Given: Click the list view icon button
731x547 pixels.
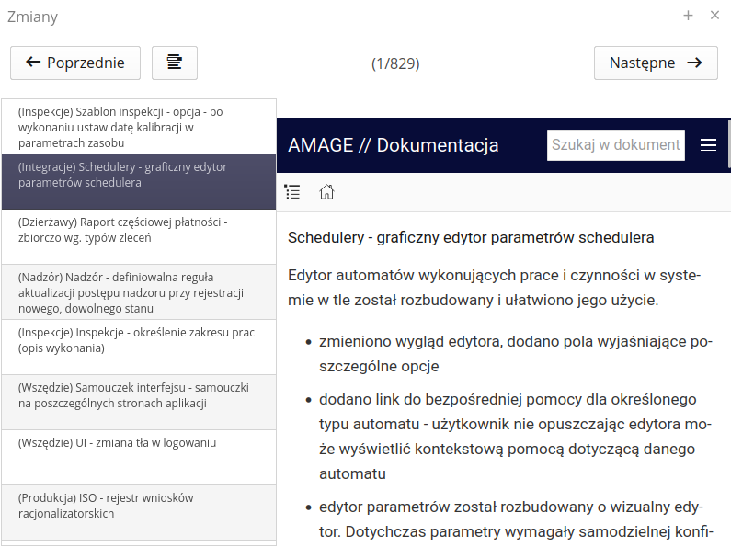Looking at the screenshot, I should pyautogui.click(x=174, y=63).
